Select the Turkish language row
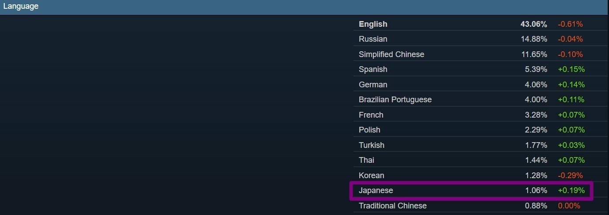Screen dimensions: 609x215 pos(372,145)
